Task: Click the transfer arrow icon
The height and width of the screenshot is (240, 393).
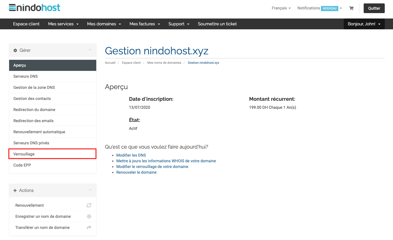Action: click(x=89, y=227)
